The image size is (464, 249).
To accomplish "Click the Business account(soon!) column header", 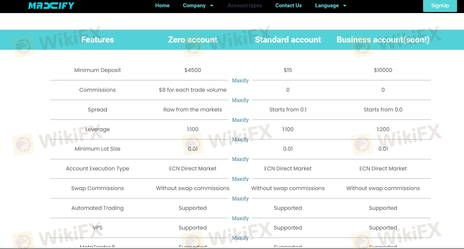I will pos(383,40).
